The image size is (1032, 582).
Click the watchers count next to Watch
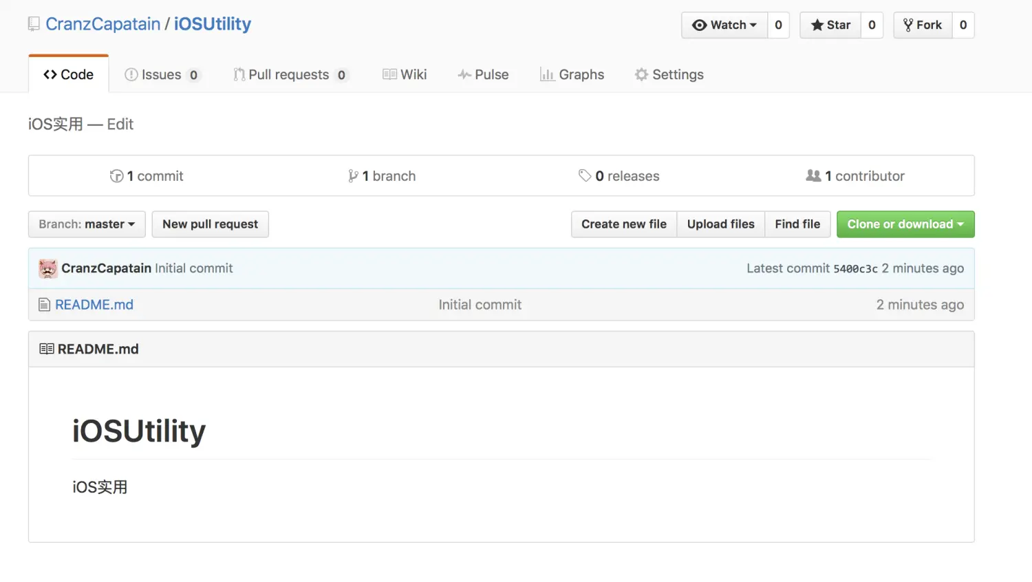779,25
